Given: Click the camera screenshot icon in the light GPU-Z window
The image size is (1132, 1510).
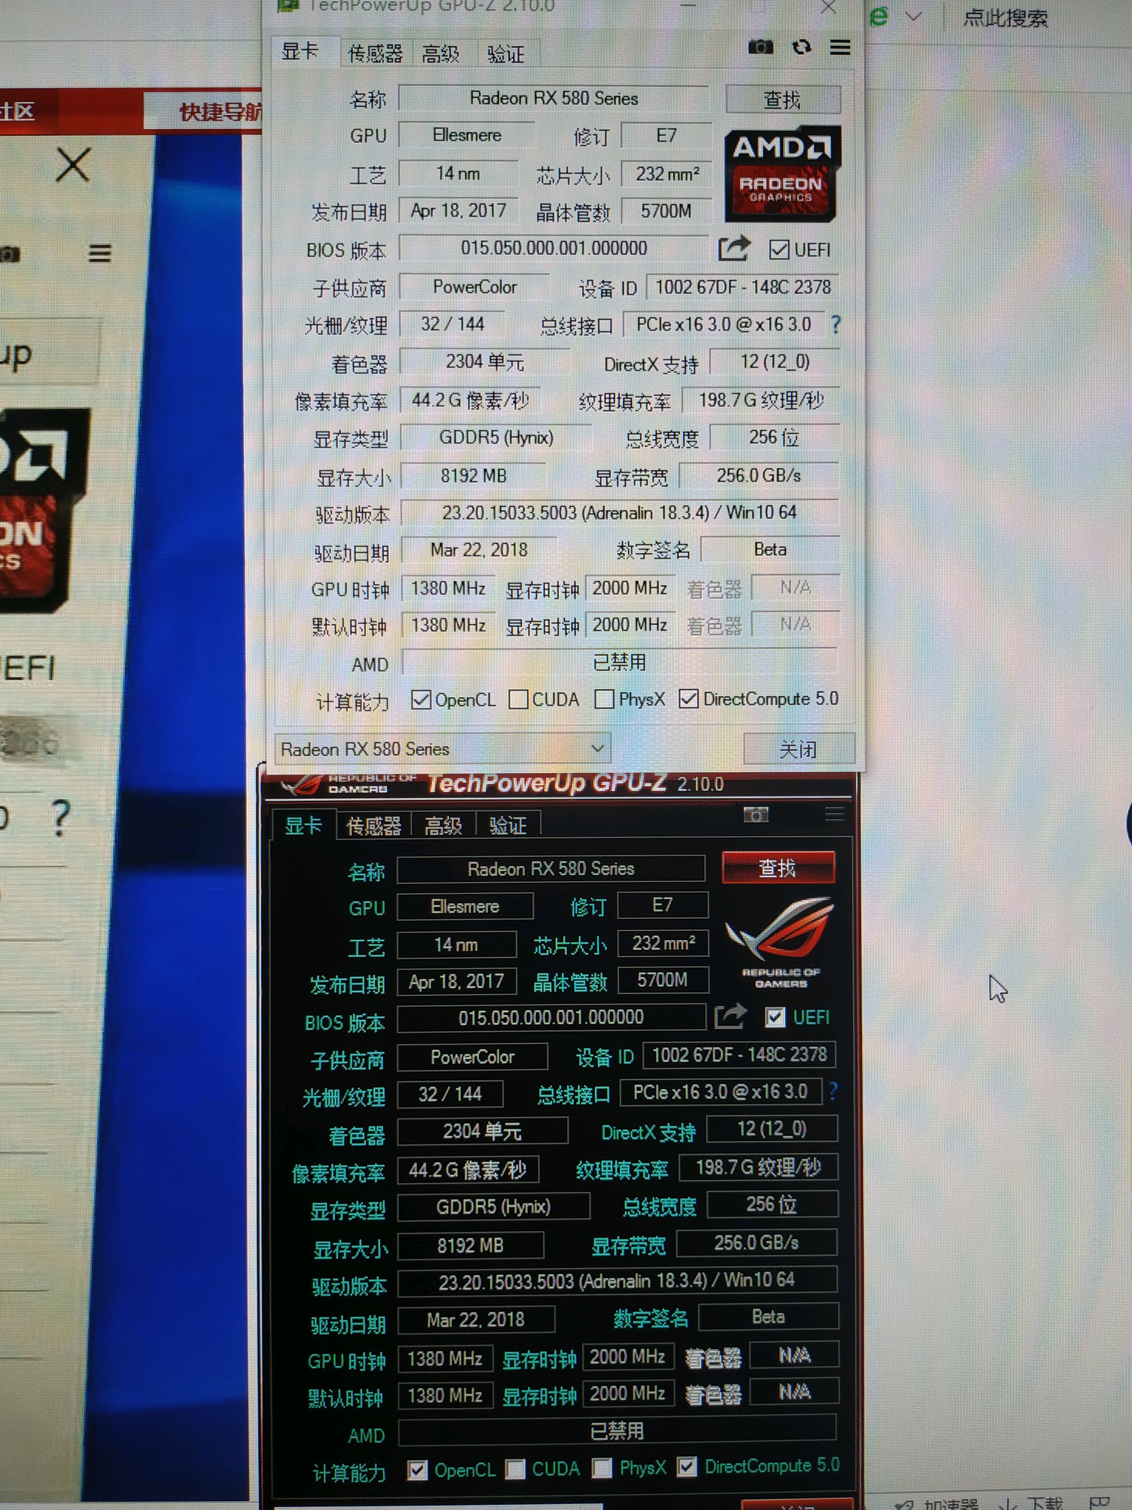Looking at the screenshot, I should coord(761,47).
